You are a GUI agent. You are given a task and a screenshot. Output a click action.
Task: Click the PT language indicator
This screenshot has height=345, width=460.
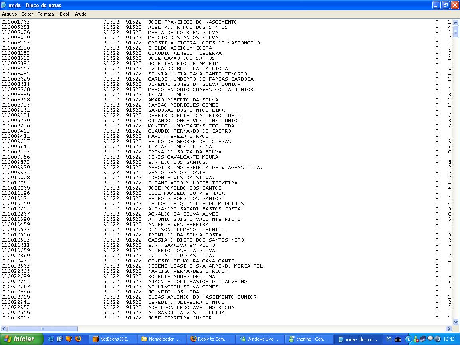tap(389, 339)
